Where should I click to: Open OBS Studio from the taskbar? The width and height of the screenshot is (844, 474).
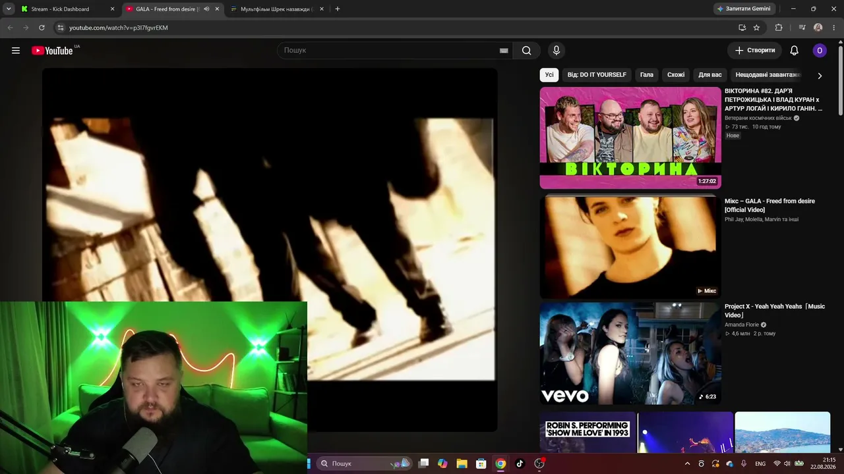pos(539,463)
